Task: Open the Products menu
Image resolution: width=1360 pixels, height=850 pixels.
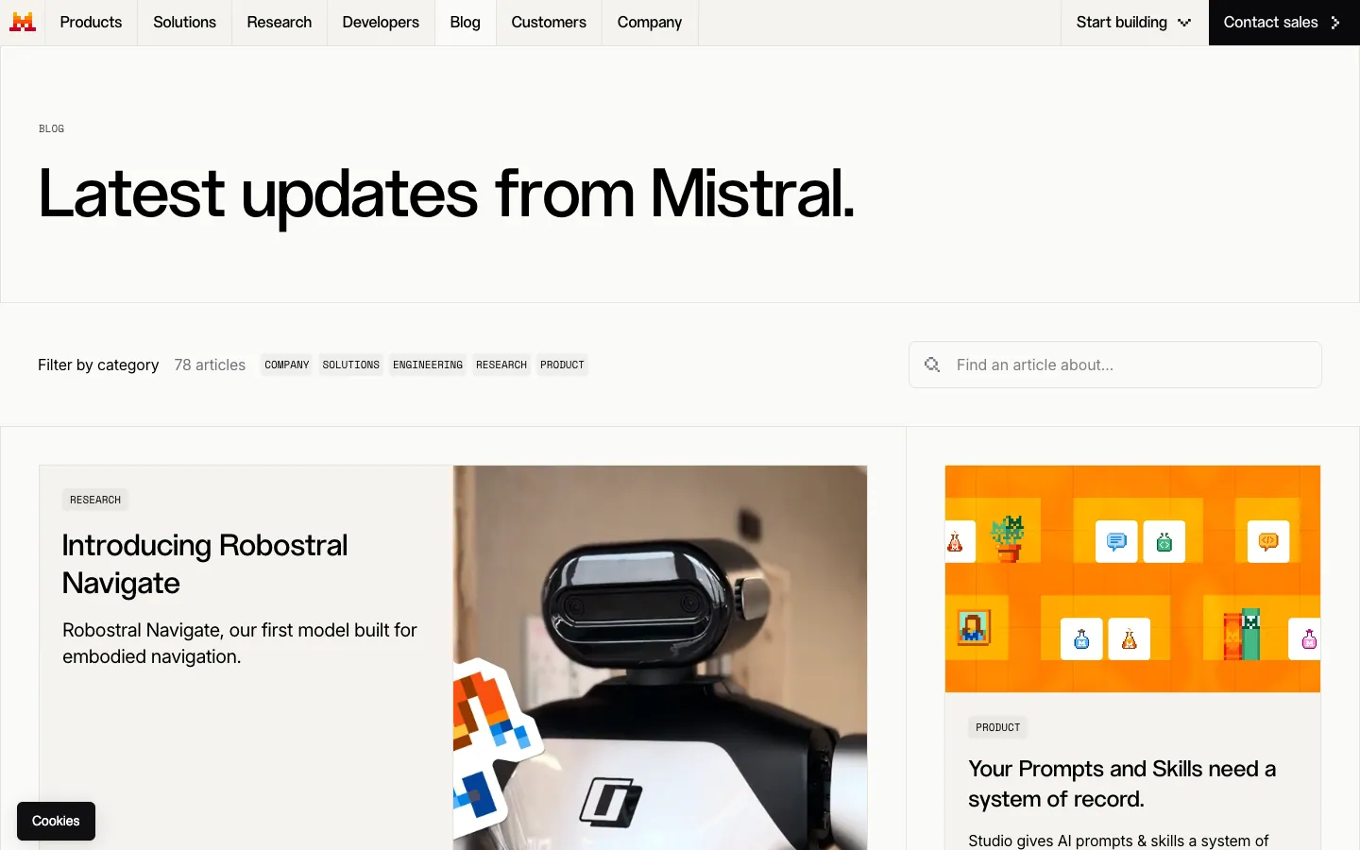Action: click(x=91, y=22)
